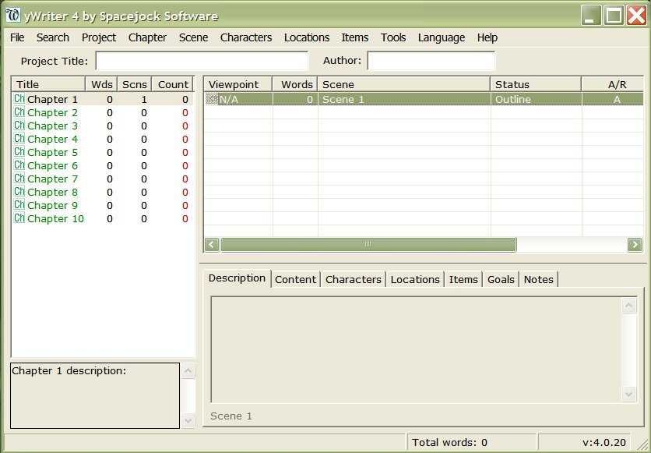
Task: Click the Wds column header in chapter list
Action: (x=101, y=84)
